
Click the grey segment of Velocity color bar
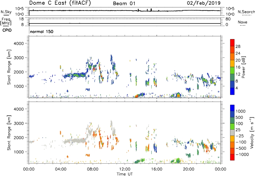point(232,133)
